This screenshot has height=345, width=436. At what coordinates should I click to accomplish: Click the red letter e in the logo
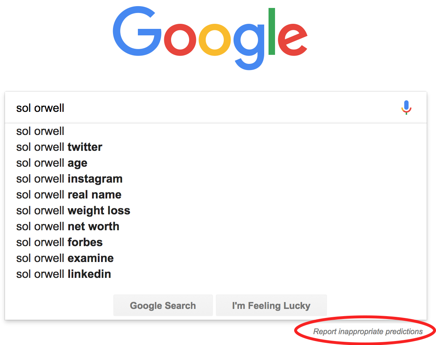coord(293,39)
